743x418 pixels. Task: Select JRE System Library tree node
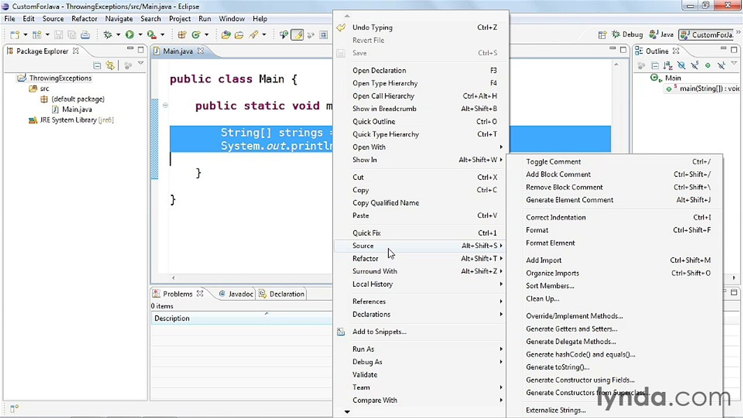click(x=71, y=120)
